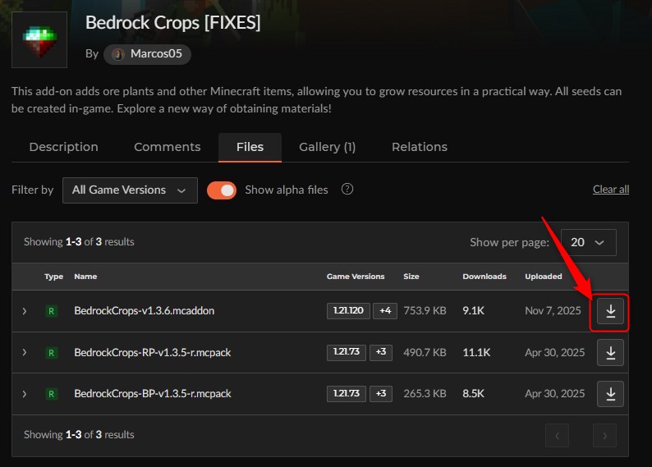Expand the BedrockCrops-v1.3.6.mcaddon row

tap(25, 311)
